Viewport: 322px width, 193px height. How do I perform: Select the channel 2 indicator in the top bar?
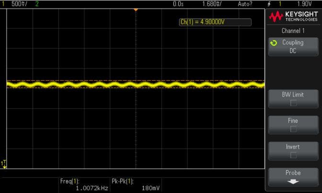coord(37,4)
